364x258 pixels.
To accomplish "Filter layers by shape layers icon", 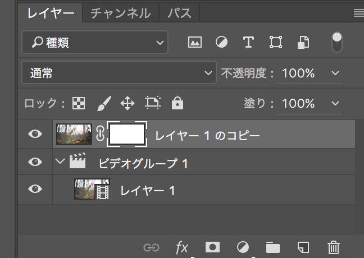I will pyautogui.click(x=276, y=42).
